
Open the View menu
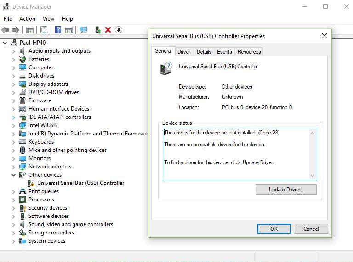pyautogui.click(x=48, y=19)
